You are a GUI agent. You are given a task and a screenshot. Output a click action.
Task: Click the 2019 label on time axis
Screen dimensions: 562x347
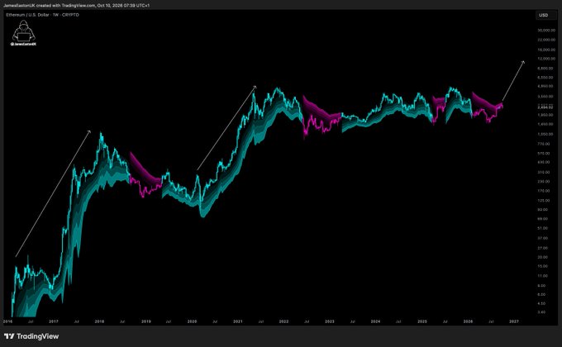tap(146, 321)
